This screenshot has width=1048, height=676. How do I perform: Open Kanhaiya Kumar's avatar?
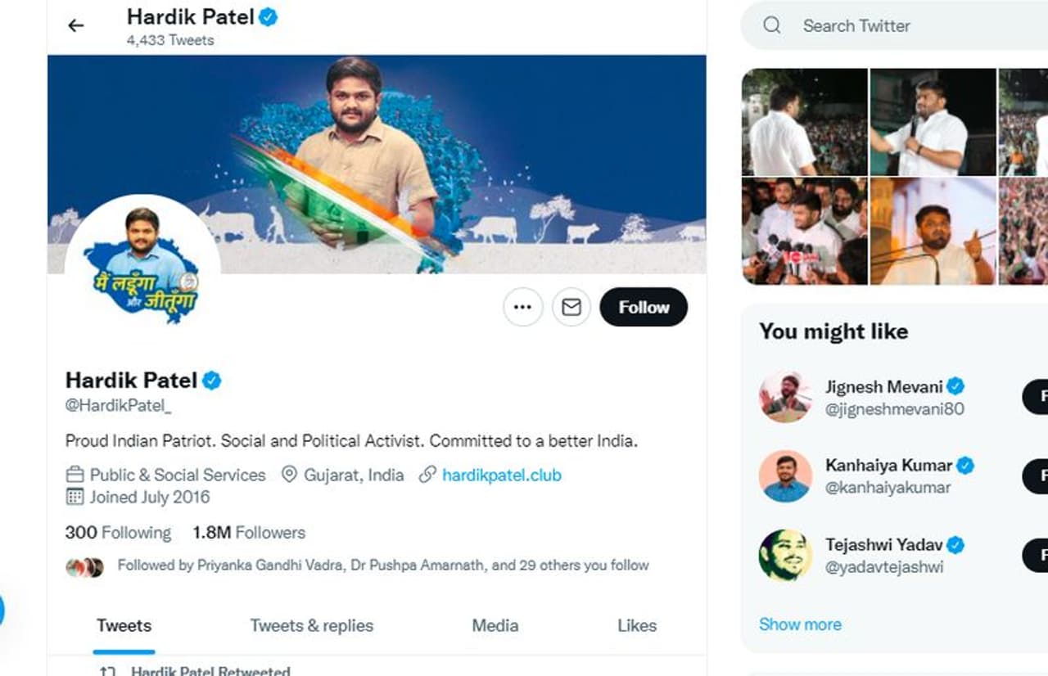[785, 476]
